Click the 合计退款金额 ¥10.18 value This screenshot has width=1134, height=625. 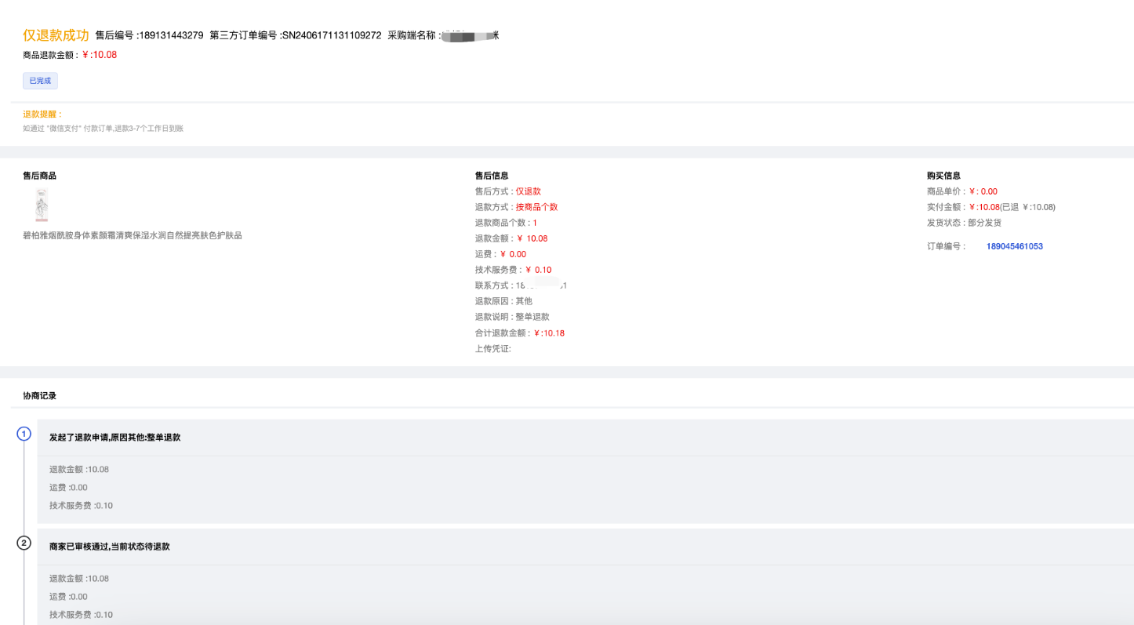[x=549, y=333]
